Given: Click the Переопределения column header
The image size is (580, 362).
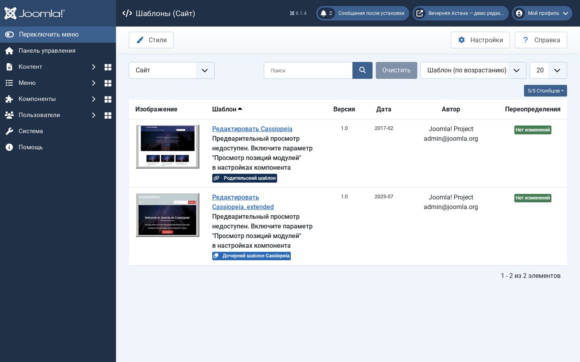Looking at the screenshot, I should coord(532,109).
